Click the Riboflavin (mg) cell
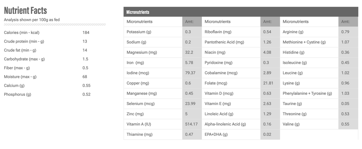 231,32
